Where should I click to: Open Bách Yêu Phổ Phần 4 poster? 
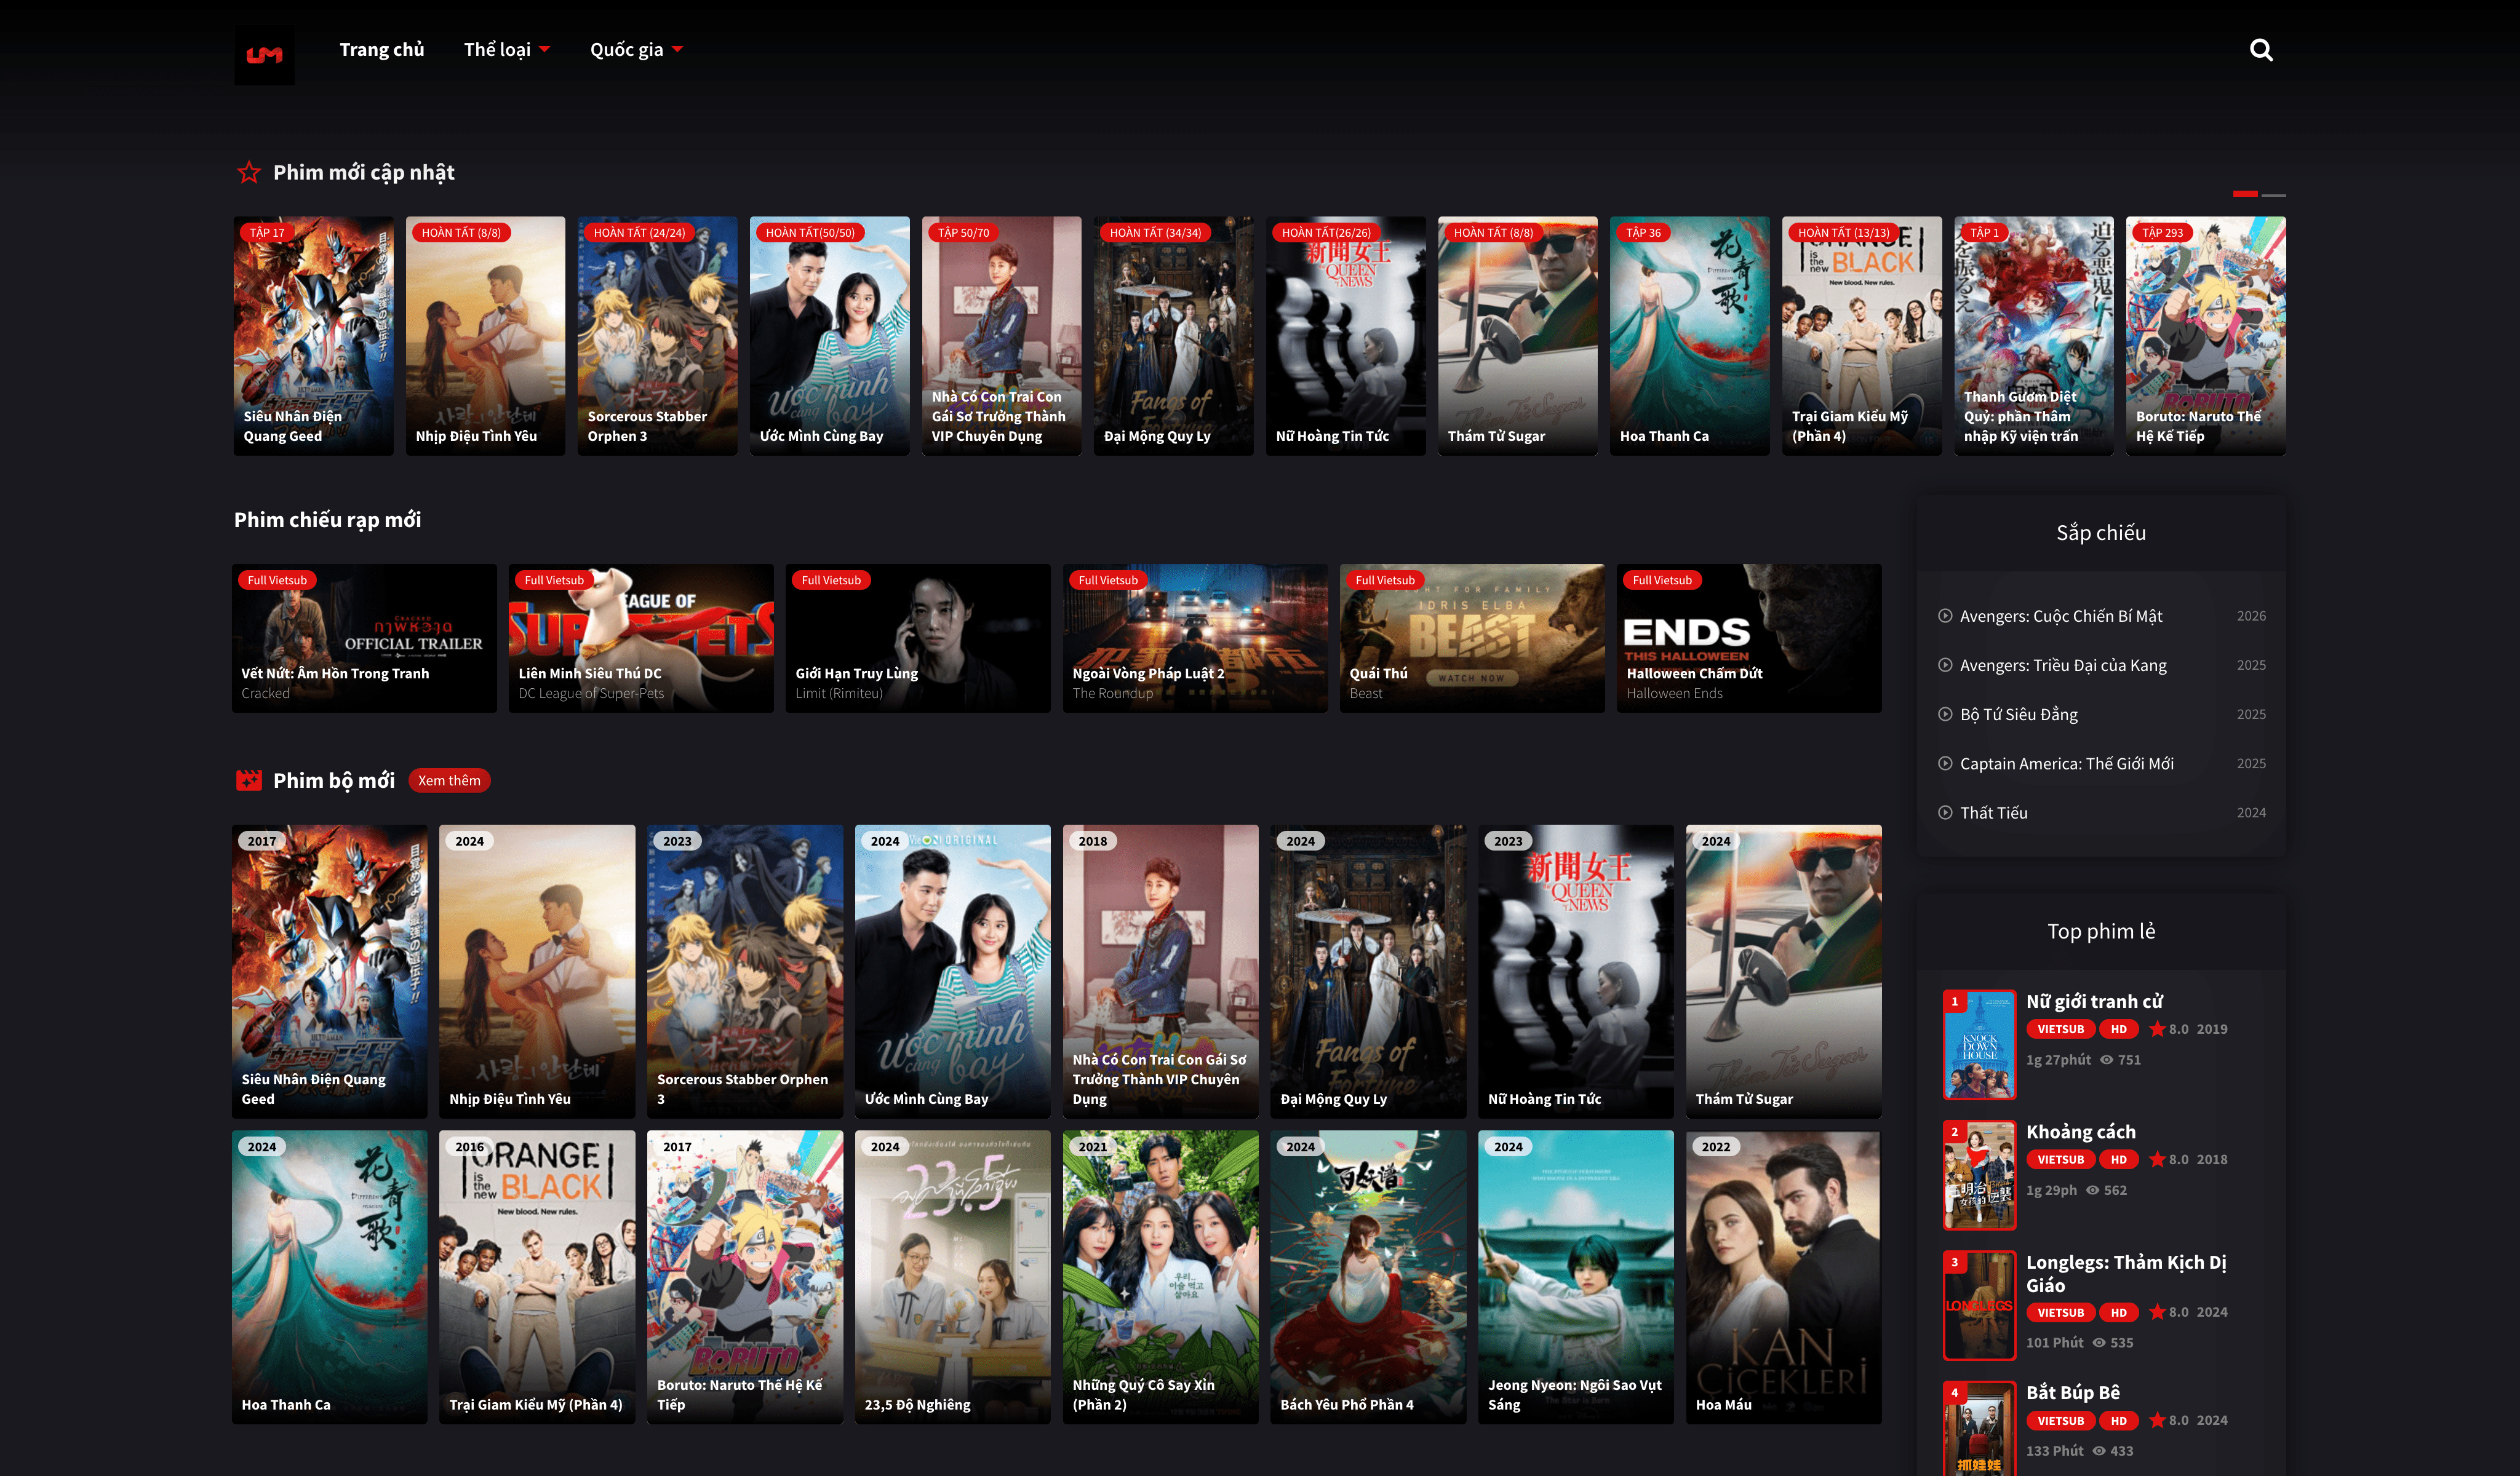(1368, 1277)
